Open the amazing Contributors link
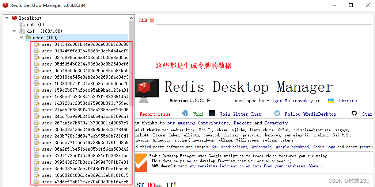Image resolution: width=375 pixels, height=187 pixels. 198,123
